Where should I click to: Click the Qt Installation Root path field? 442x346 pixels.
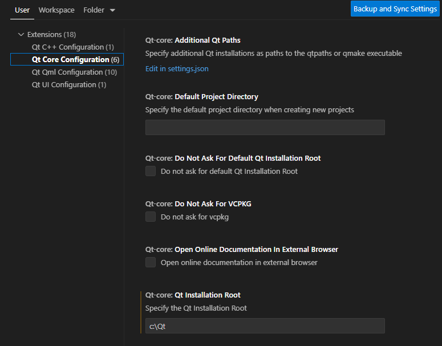[x=265, y=326]
